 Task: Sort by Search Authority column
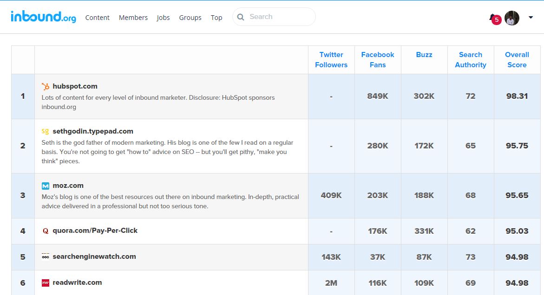coord(471,59)
